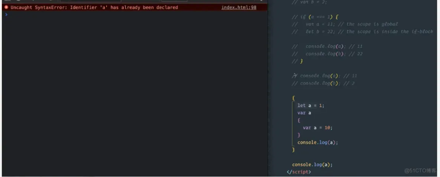Screen dimensions: 440x177
Task: Click the comment 'var a = 11; // the scope is global'
Action: (x=345, y=24)
